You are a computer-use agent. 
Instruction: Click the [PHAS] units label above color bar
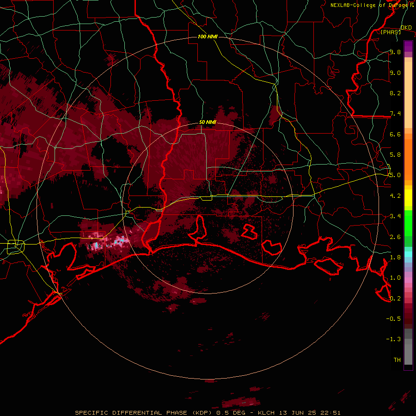[391, 32]
